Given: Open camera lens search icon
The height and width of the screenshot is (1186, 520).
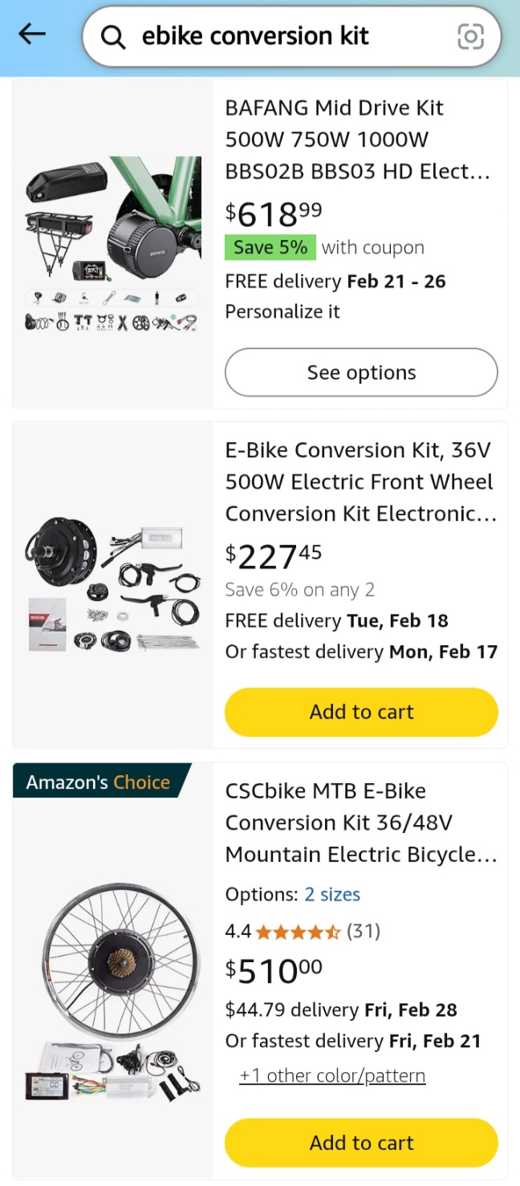Looking at the screenshot, I should [470, 36].
